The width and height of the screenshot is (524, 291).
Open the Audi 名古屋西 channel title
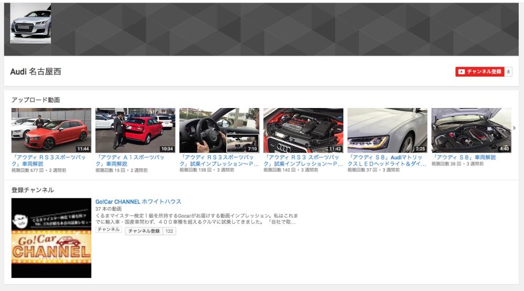pos(36,71)
